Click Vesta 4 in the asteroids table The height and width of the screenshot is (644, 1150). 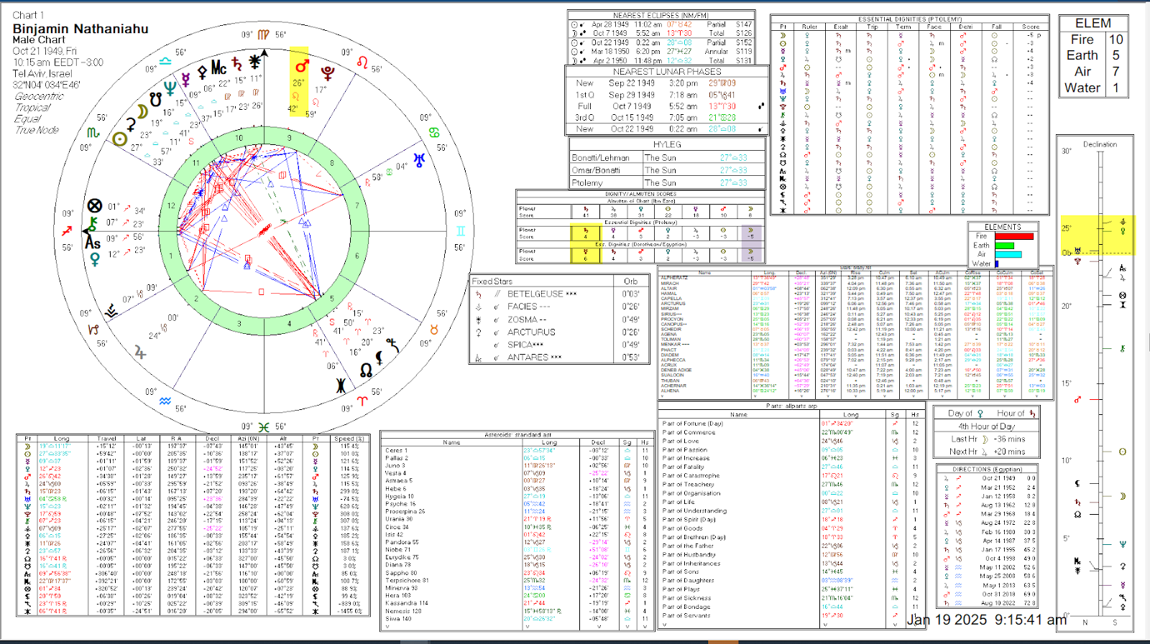click(395, 473)
